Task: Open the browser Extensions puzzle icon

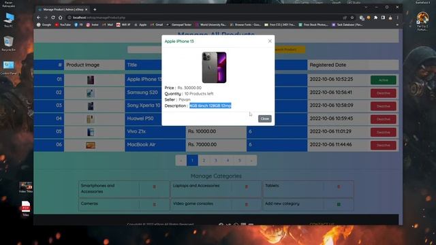Action: [375, 18]
